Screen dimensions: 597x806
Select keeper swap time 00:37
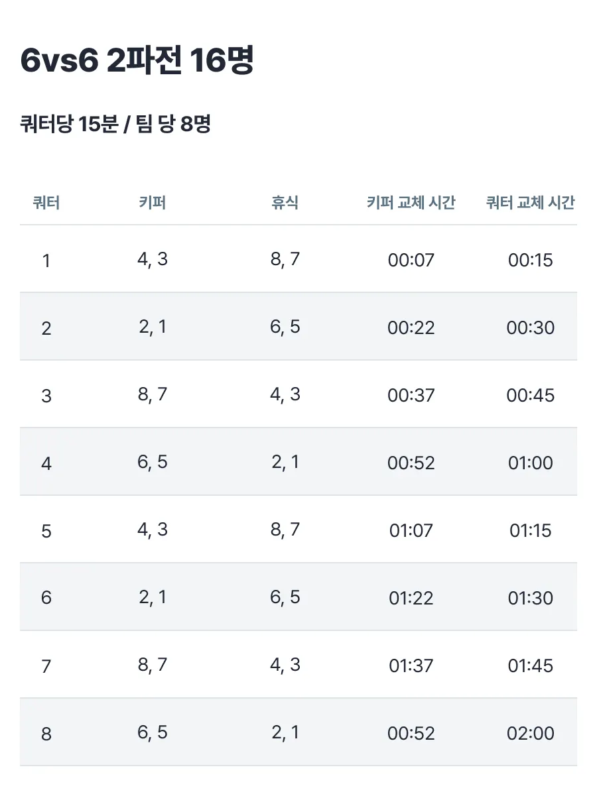411,396
